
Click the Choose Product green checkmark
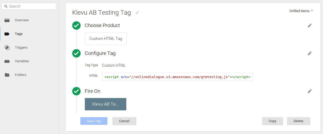point(76,25)
